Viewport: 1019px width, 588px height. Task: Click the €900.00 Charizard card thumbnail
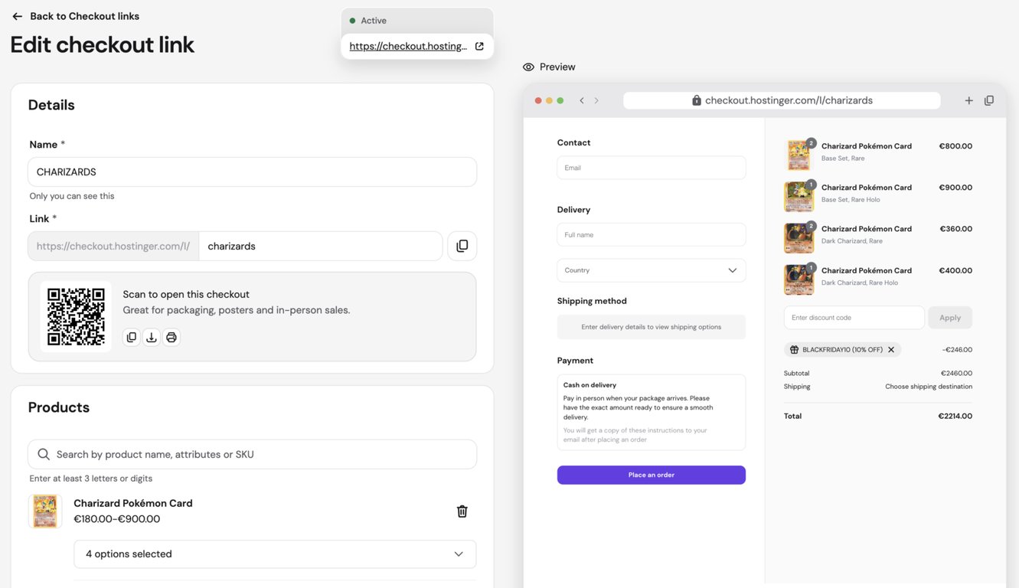coord(799,196)
